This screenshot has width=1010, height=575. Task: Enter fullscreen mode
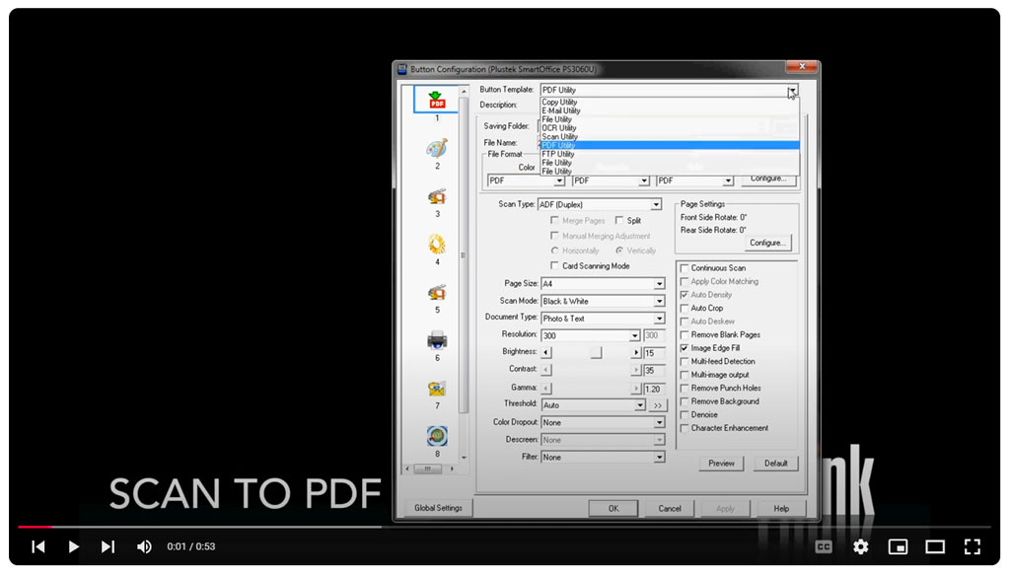(972, 546)
